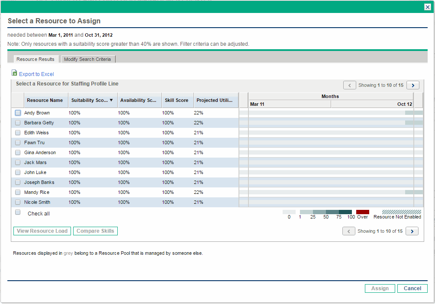Sort by Suitability Score column arrow
435x304 pixels.
coord(111,100)
